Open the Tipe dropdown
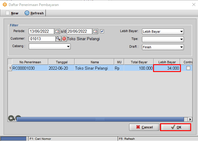 pos(163,39)
